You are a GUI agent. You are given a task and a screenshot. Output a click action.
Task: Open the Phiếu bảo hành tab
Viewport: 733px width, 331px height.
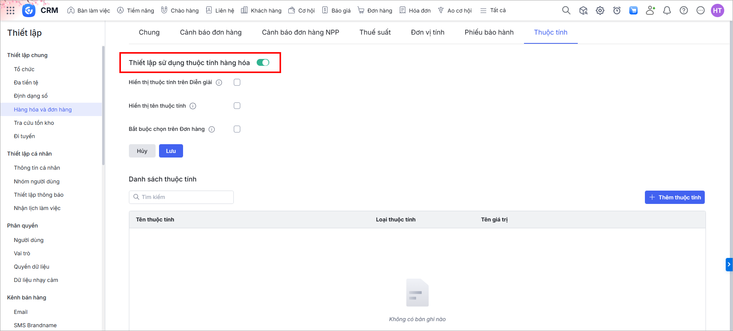pos(489,32)
